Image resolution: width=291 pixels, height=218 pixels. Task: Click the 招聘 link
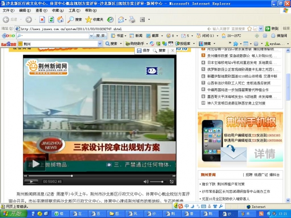(249, 175)
